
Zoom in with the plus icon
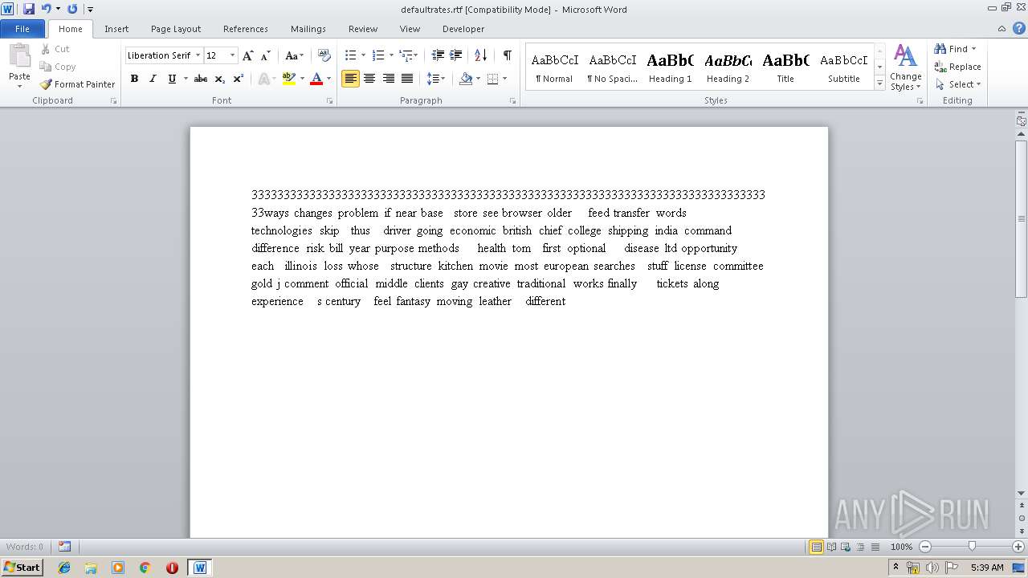1018,547
